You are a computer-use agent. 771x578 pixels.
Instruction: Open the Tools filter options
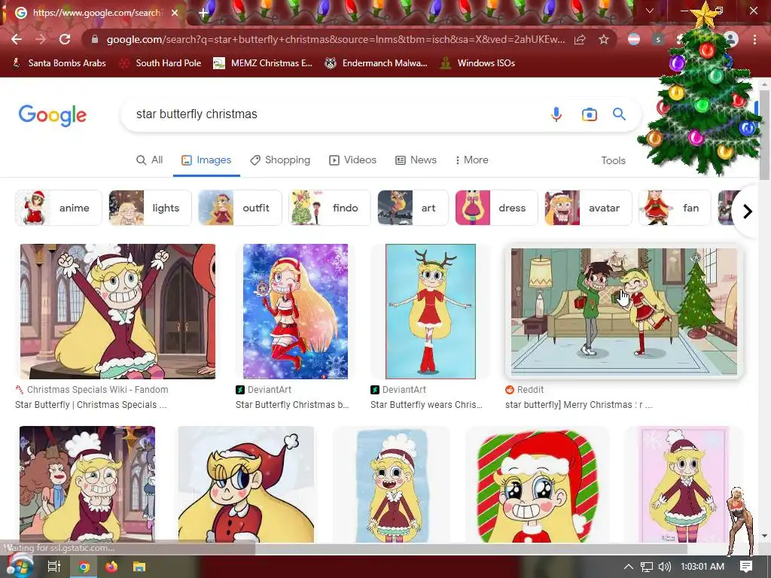tap(613, 160)
